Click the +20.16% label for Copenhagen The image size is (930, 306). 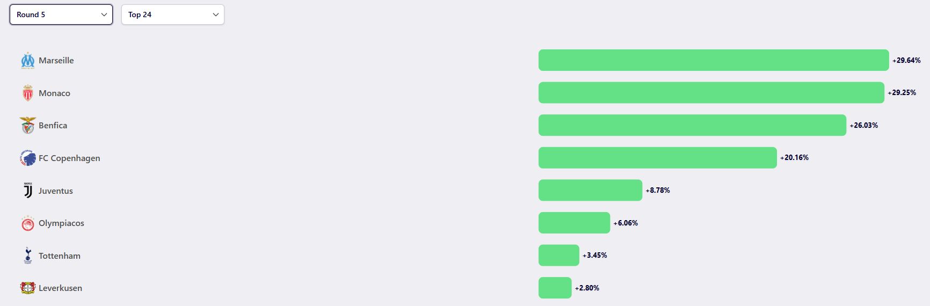(x=794, y=158)
